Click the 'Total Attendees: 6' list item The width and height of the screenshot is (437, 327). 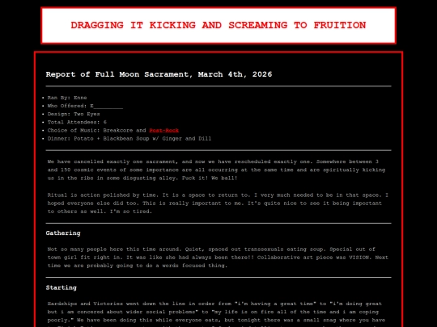(77, 122)
